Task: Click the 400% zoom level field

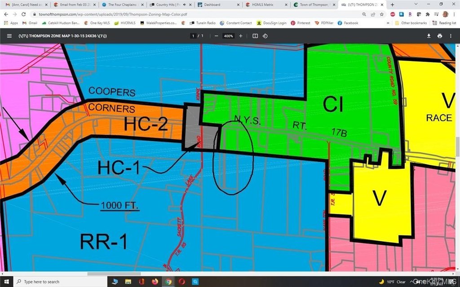Action: pos(228,36)
